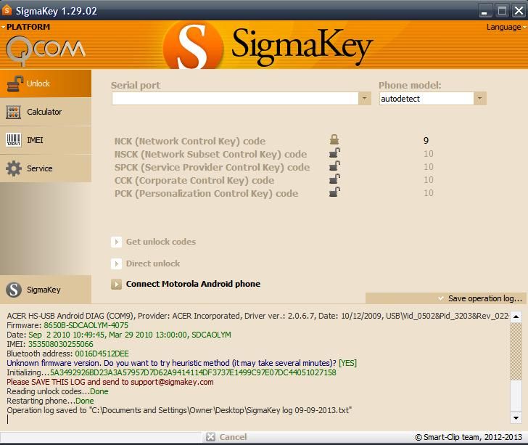Click the Get unlock codes arrow icon

pos(116,242)
